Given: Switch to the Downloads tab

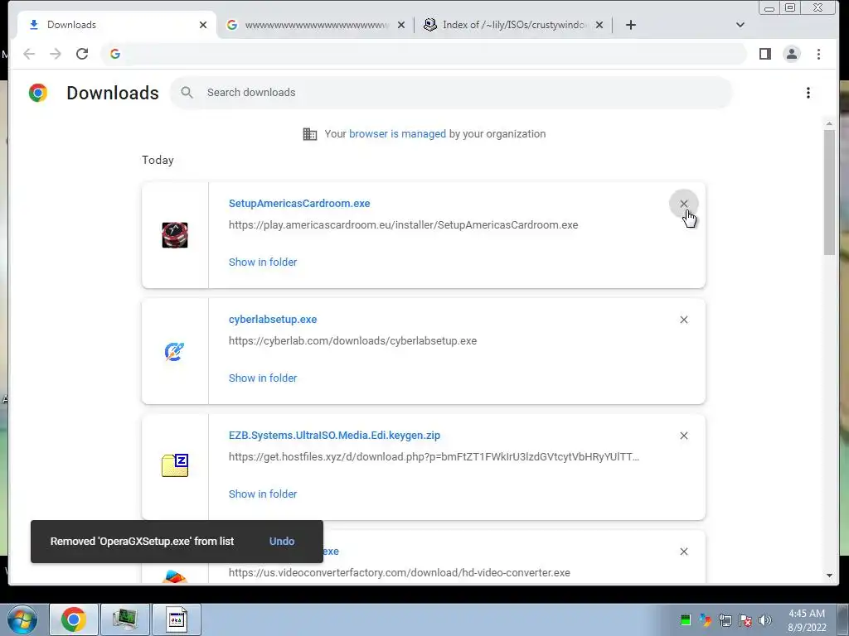Looking at the screenshot, I should point(116,25).
